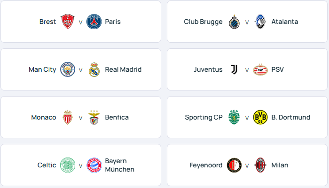This screenshot has height=188, width=329.
Task: Click the Juventus logo
Action: click(234, 69)
